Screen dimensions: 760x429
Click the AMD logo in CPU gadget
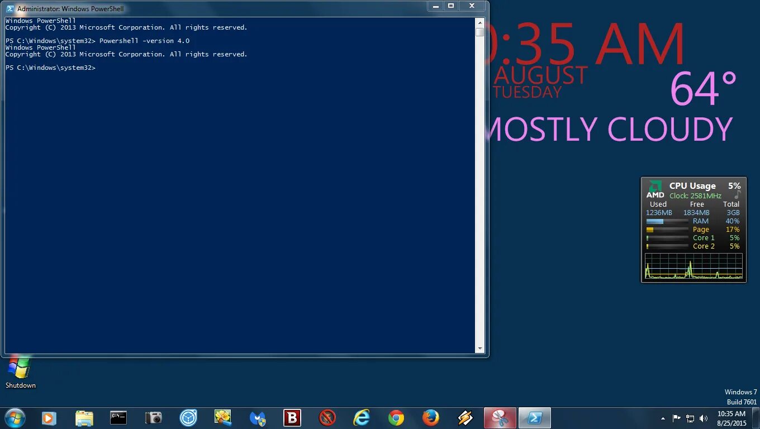[655, 189]
